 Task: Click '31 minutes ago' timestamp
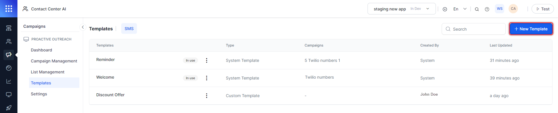pos(504,60)
